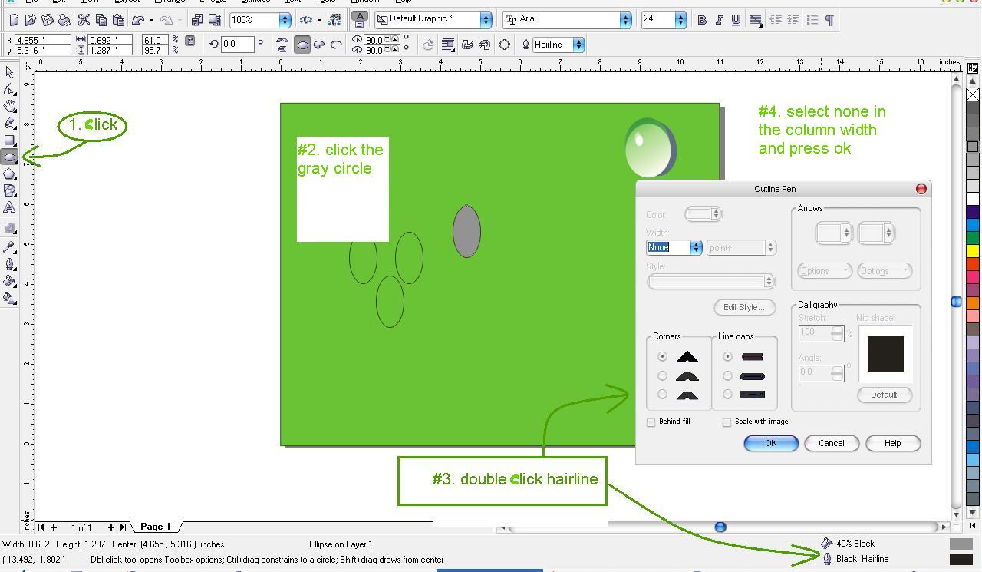Expand the zoom level 100% dropdown

click(x=285, y=19)
